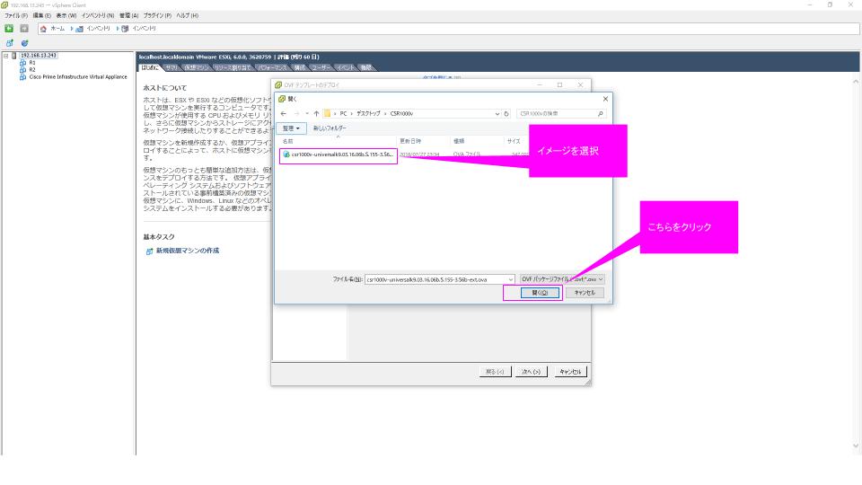Select the はじめに tab
862x485 pixels.
[x=150, y=67]
